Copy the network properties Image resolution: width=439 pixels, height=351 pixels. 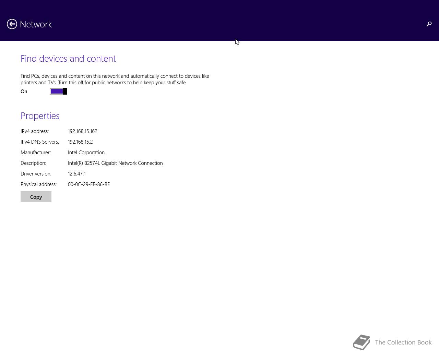pyautogui.click(x=36, y=197)
